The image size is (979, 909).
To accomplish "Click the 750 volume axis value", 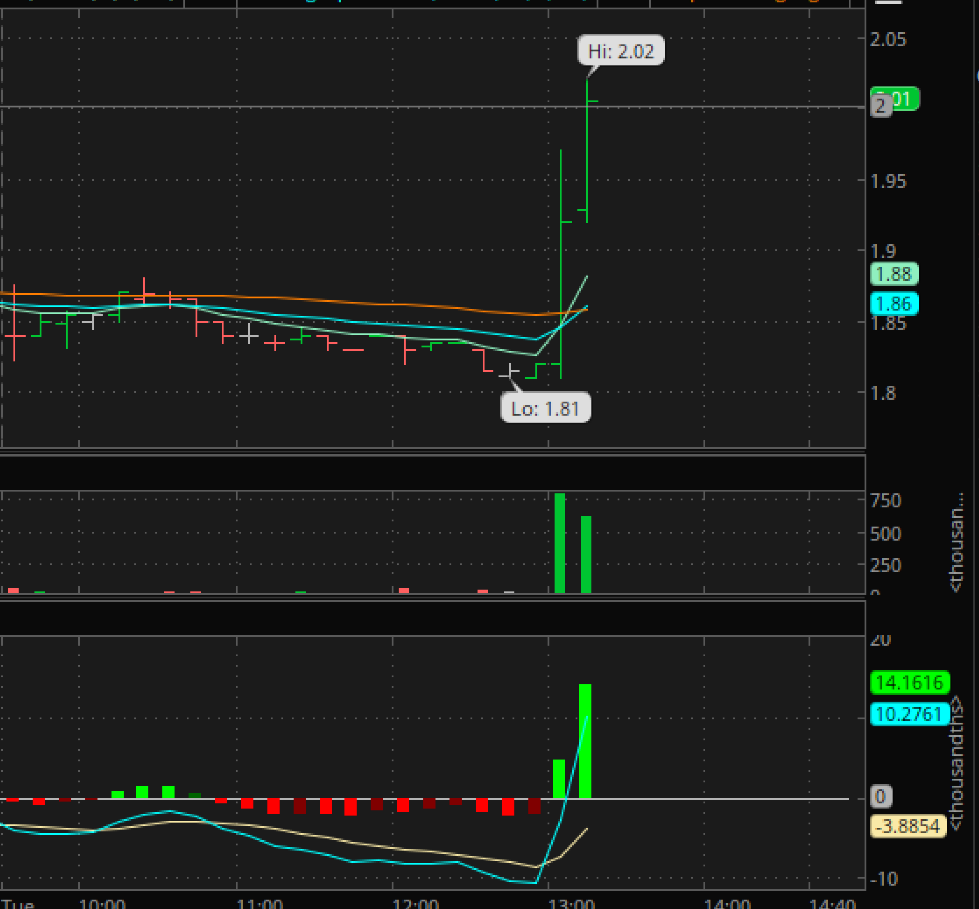I will coord(886,500).
